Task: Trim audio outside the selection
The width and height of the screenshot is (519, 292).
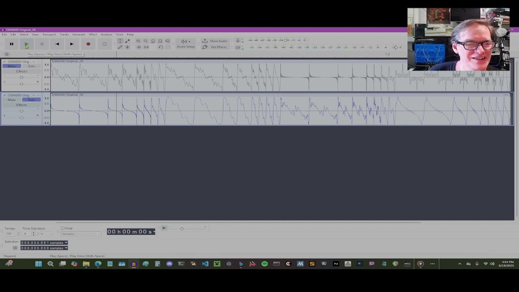Action: click(x=139, y=47)
